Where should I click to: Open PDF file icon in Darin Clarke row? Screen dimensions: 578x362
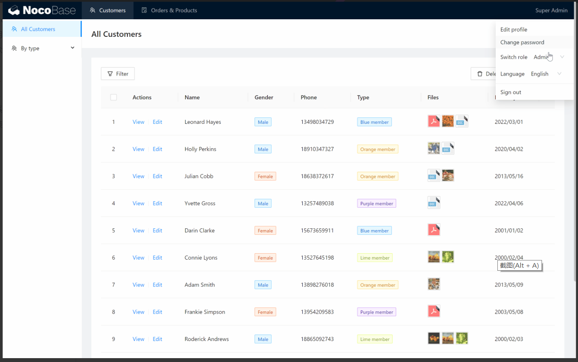434,230
